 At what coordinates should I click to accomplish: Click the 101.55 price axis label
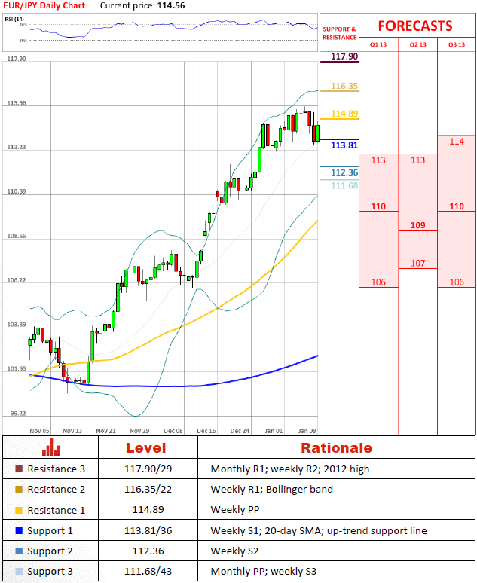[17, 369]
